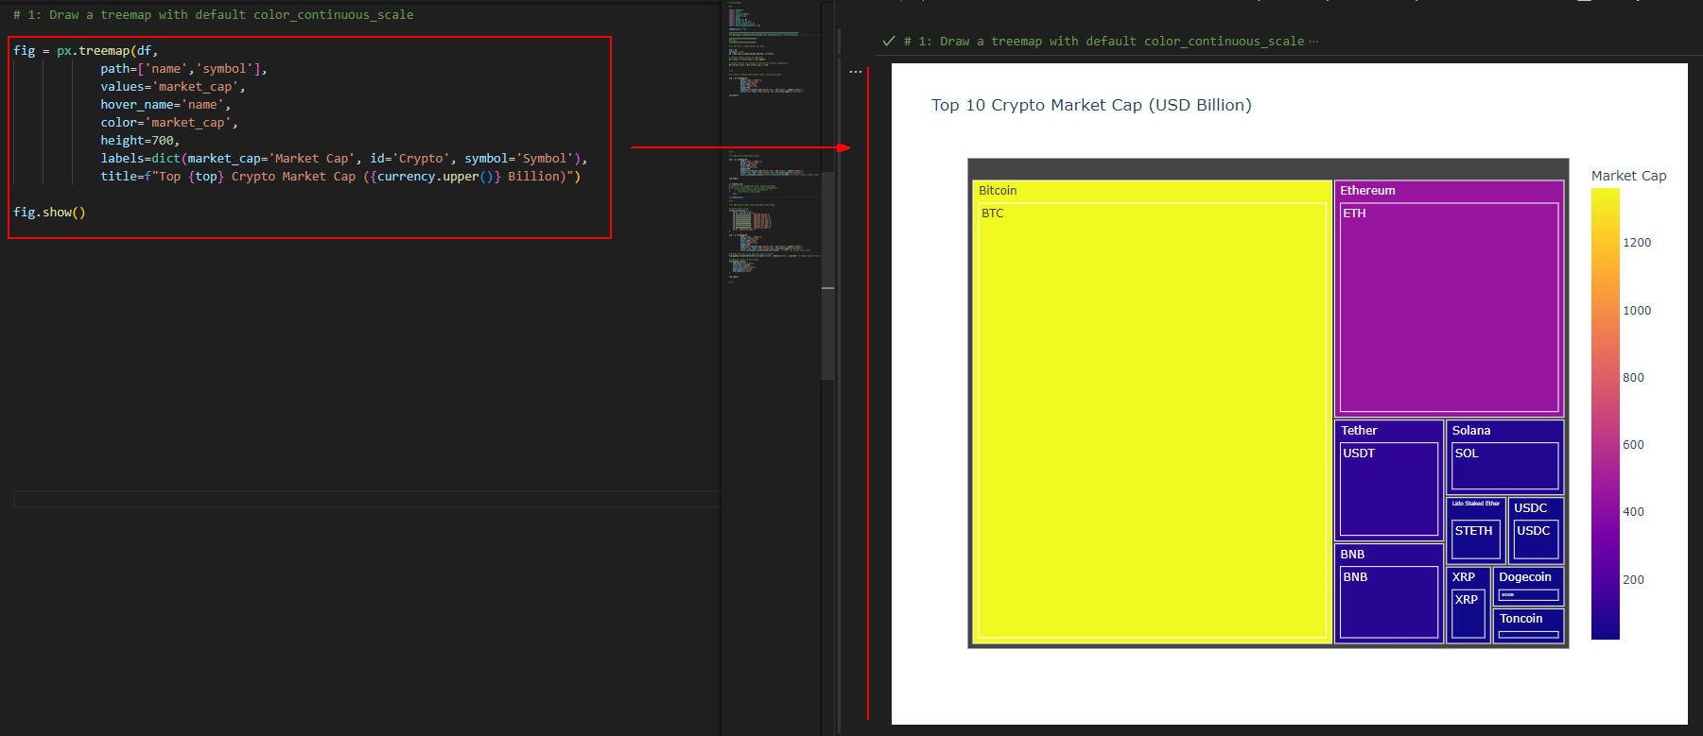Click the BTC yellow tile
1703x736 pixels.
pyautogui.click(x=1152, y=420)
